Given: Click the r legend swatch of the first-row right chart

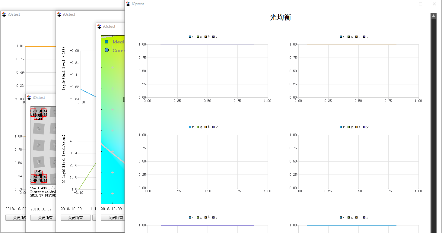Looking at the screenshot, I should (x=341, y=36).
